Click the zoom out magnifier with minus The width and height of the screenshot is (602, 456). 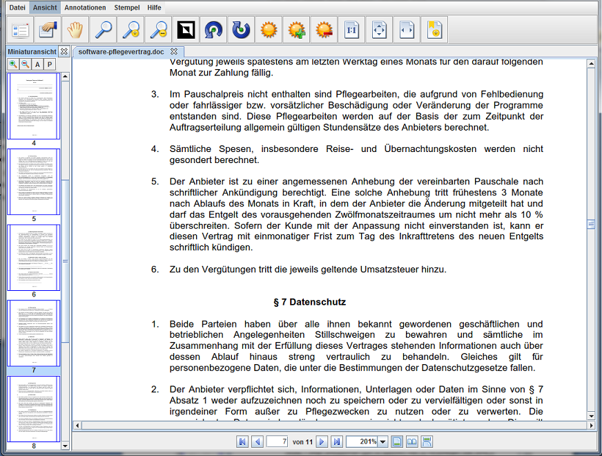pyautogui.click(x=158, y=30)
